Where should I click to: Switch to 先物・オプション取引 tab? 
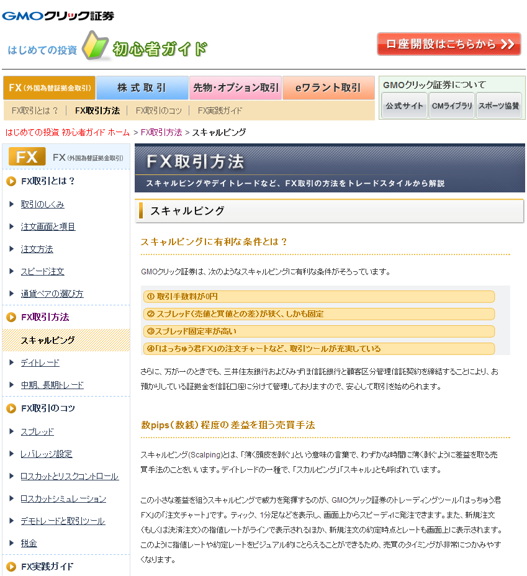pyautogui.click(x=235, y=88)
